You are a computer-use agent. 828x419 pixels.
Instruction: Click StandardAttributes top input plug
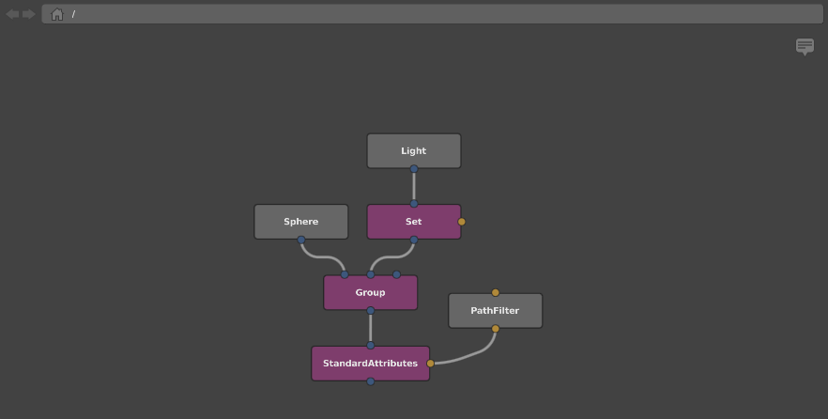371,346
